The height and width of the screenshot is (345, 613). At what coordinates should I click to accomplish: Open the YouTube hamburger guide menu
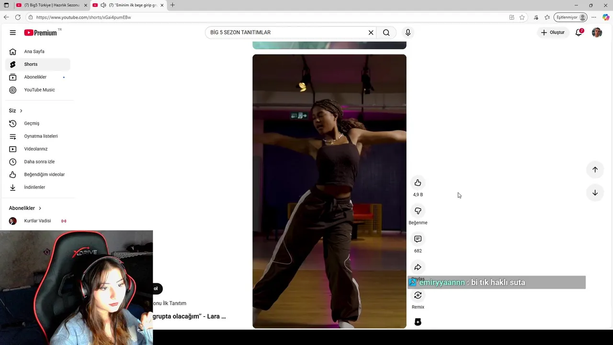(x=13, y=33)
